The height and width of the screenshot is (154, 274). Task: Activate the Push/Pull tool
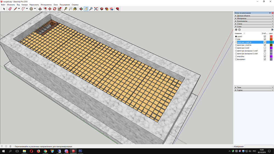click(40, 9)
